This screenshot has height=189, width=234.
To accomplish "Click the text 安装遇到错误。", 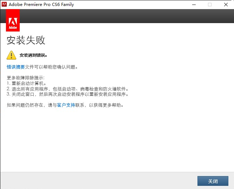I will point(33,55).
